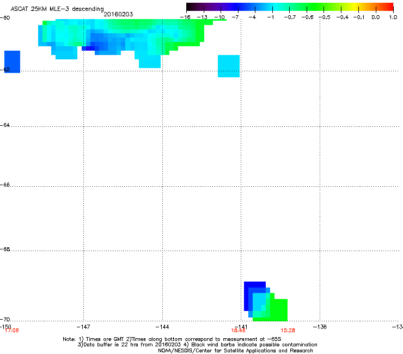This screenshot has width=403, height=354.
Task: Click the -0.4 color bar label
Action: click(343, 17)
